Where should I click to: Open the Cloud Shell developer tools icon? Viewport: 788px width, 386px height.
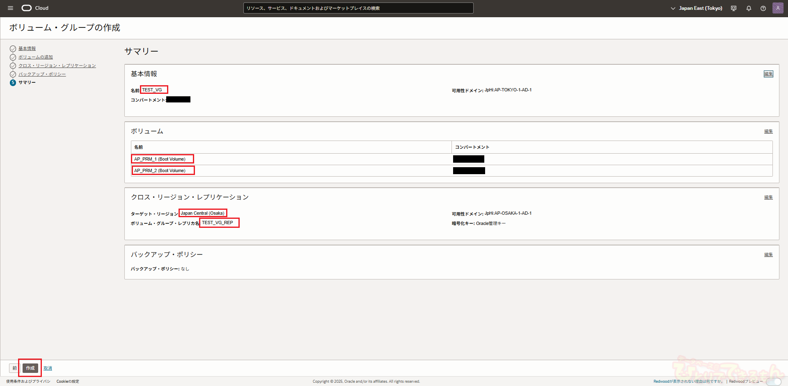point(733,8)
